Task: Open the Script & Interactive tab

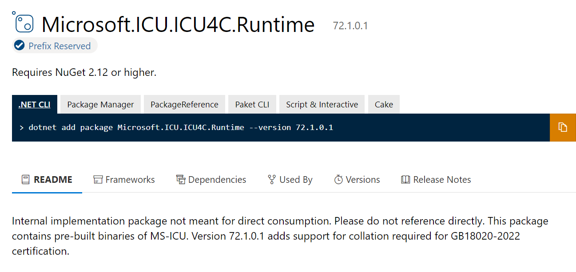Action: click(322, 104)
